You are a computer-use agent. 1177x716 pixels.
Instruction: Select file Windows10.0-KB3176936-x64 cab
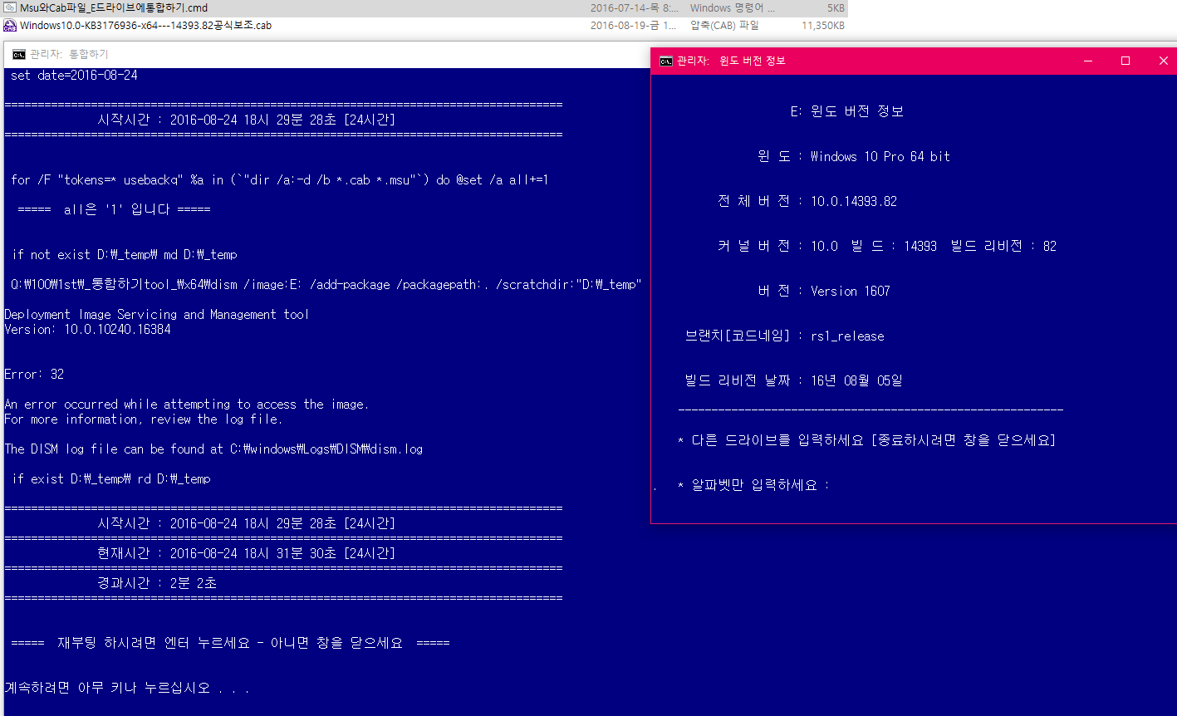tap(145, 26)
